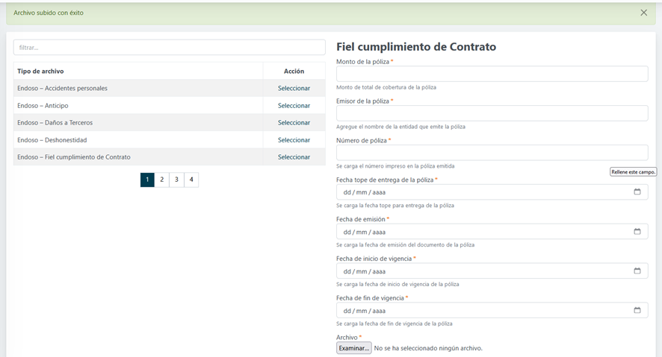
Task: Click the Monto de la póliza field
Action: click(x=492, y=74)
